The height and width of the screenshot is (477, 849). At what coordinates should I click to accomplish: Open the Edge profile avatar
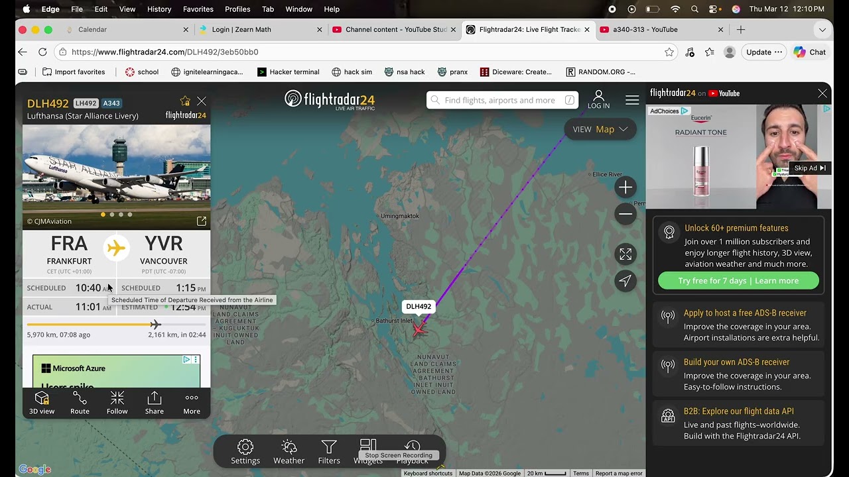tap(730, 52)
